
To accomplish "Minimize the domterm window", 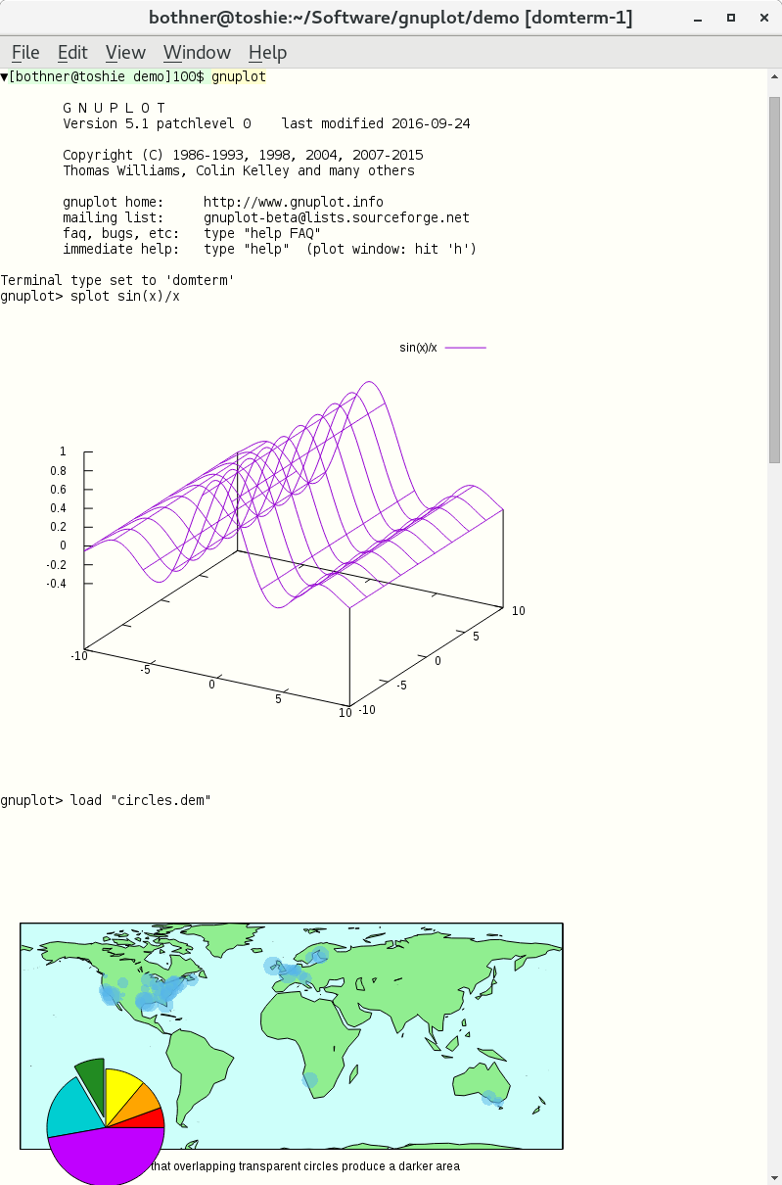I will click(699, 18).
